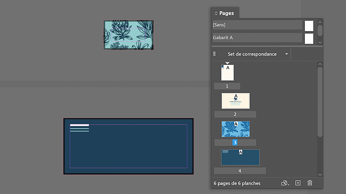Select the floral page on canvas
346x194 pixels.
click(129, 35)
